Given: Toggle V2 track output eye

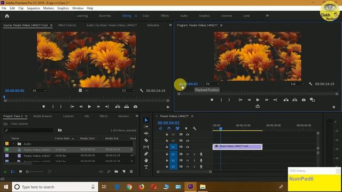Looking at the screenshot, I should [188, 141].
